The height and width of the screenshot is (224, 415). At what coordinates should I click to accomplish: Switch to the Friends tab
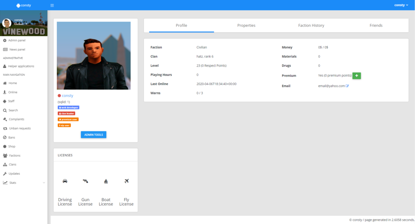[376, 25]
